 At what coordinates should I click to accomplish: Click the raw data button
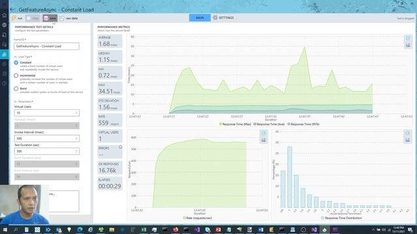[x=69, y=18]
